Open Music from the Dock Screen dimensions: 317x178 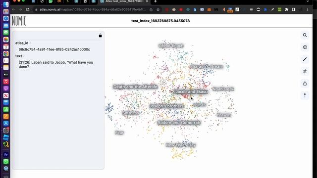coord(6,82)
